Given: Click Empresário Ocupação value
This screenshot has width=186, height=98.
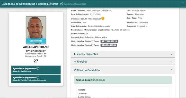Looking at the screenshot, I should point(142,26).
